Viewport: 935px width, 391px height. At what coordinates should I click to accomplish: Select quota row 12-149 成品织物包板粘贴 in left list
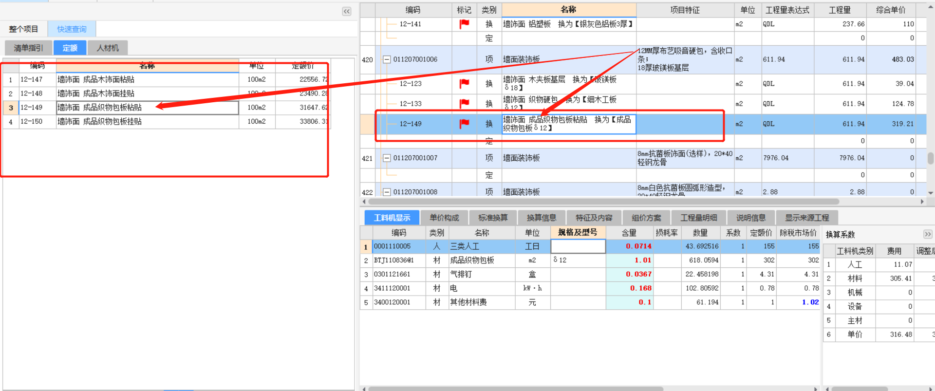167,108
